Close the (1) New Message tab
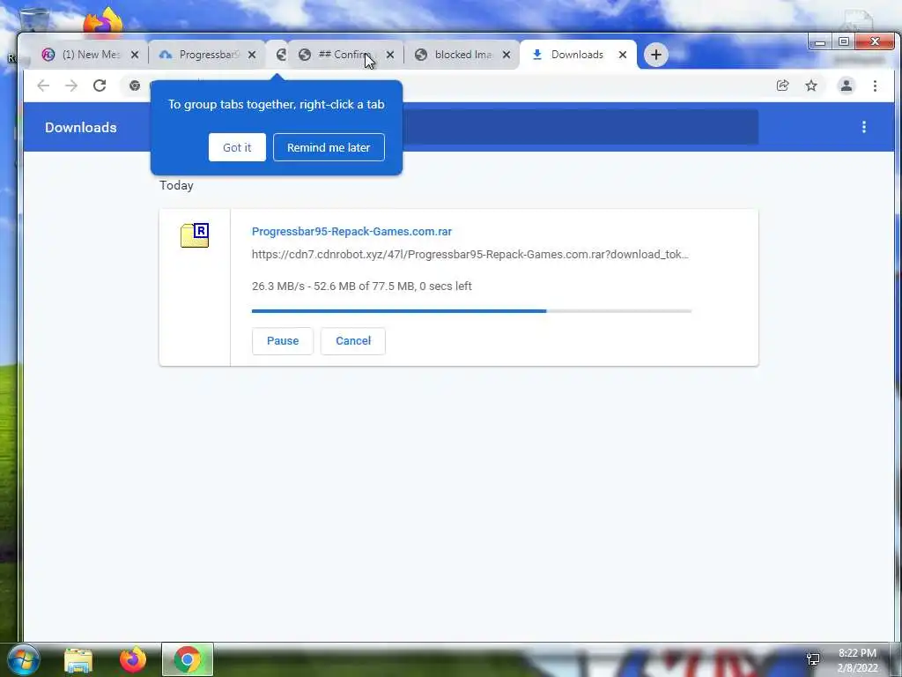 (x=135, y=55)
